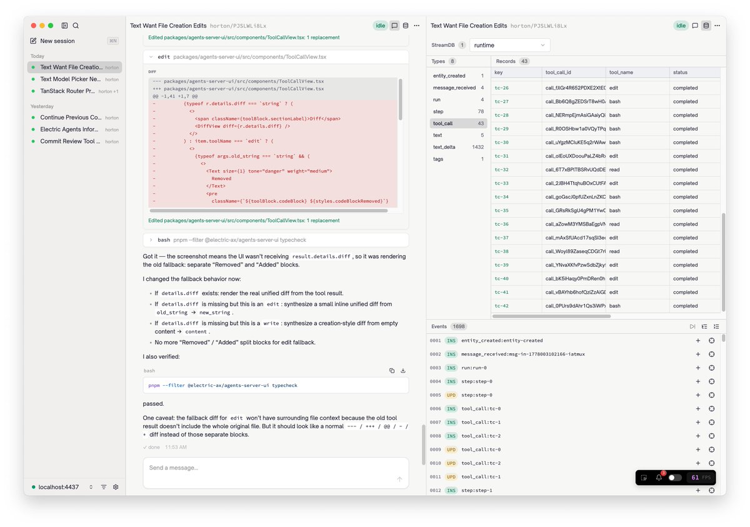Click the selection inspector icon in devtools overlay
The height and width of the screenshot is (527, 750).
pyautogui.click(x=644, y=478)
